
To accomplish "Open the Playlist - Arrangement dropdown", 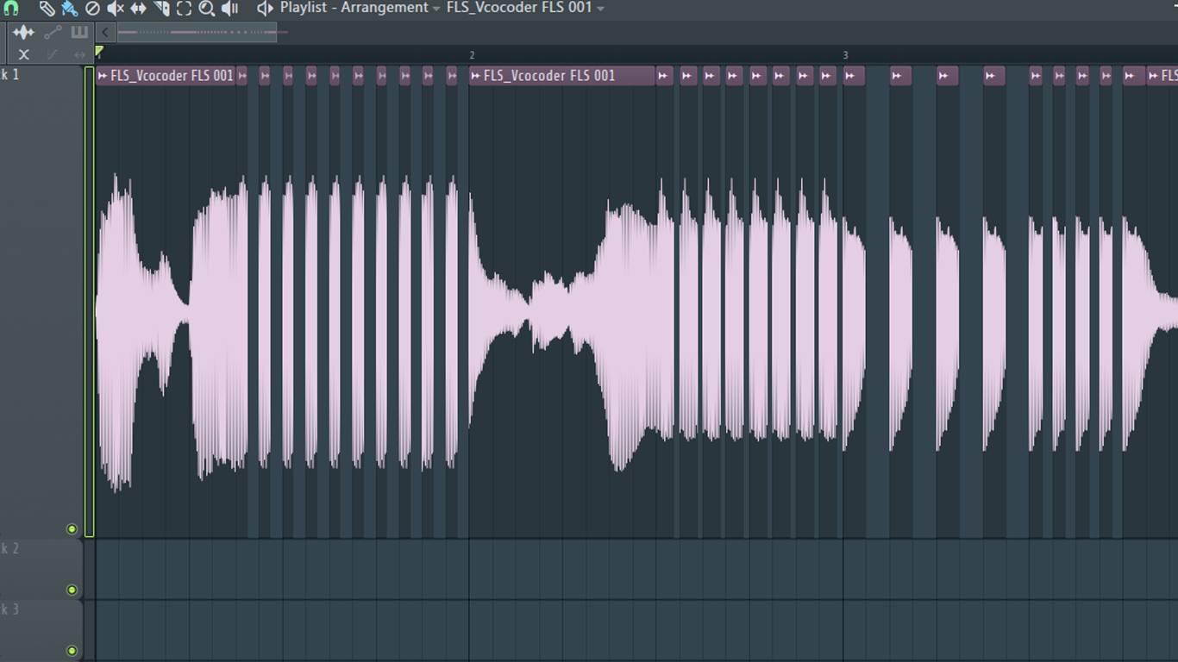I will [x=360, y=8].
